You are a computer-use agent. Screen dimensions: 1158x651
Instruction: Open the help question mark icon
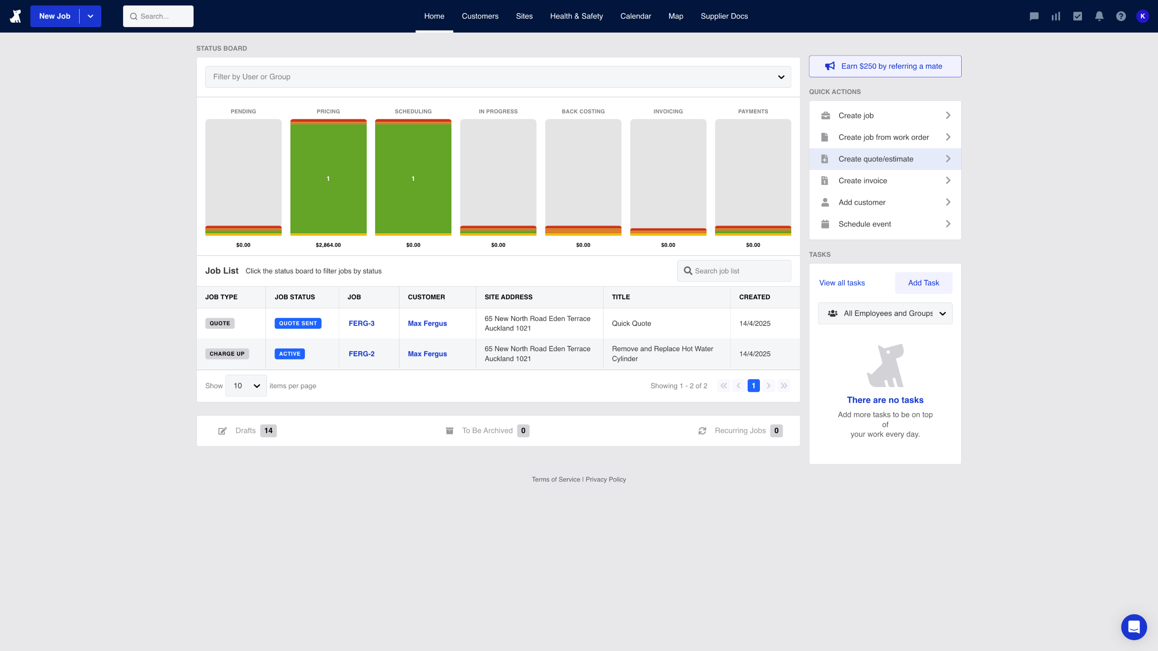pyautogui.click(x=1121, y=16)
